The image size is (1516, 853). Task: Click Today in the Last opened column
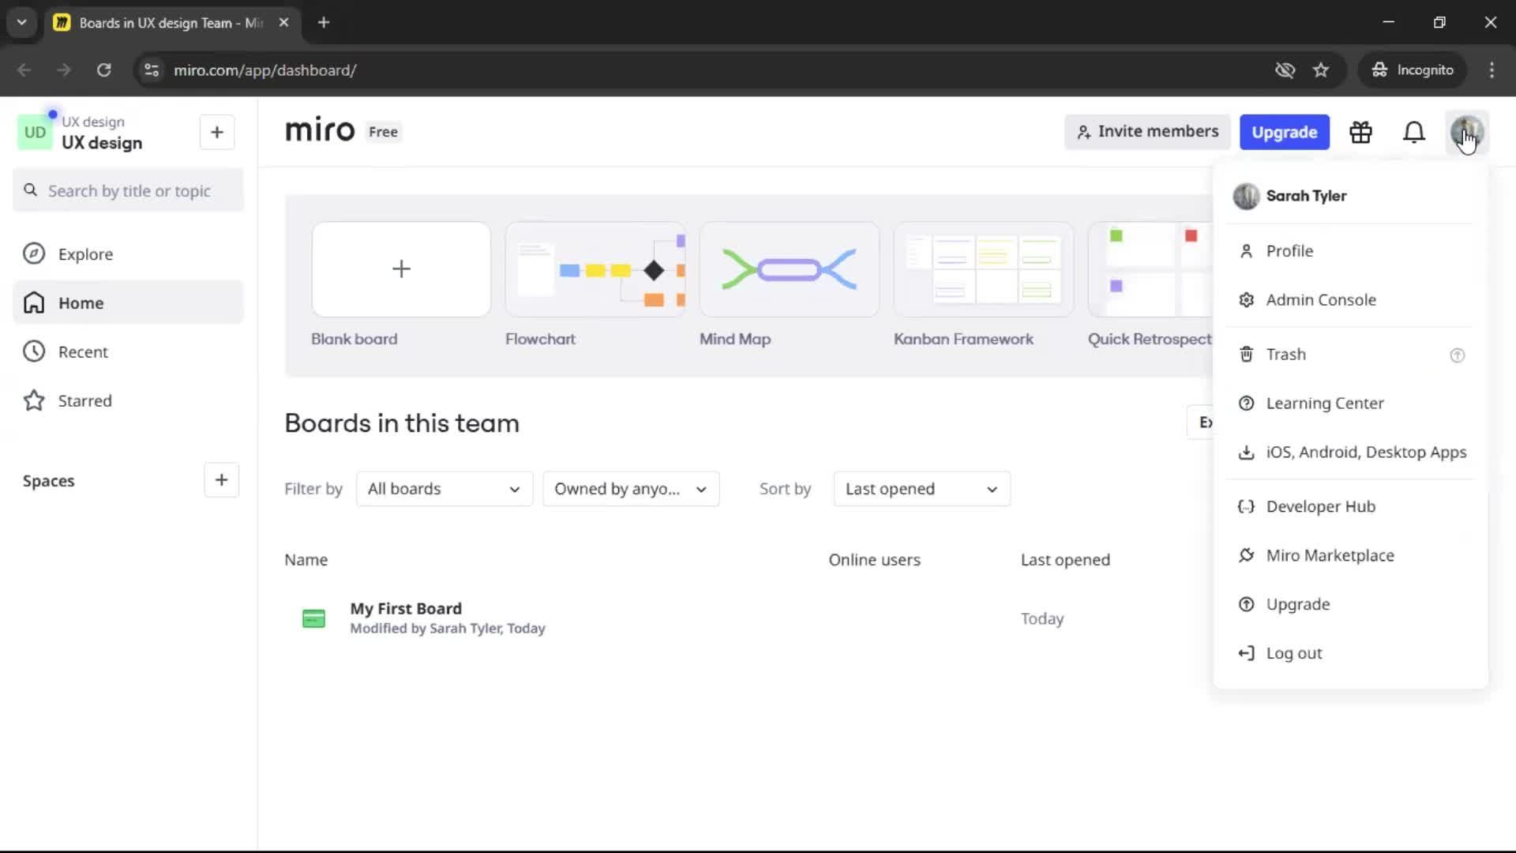1042,619
